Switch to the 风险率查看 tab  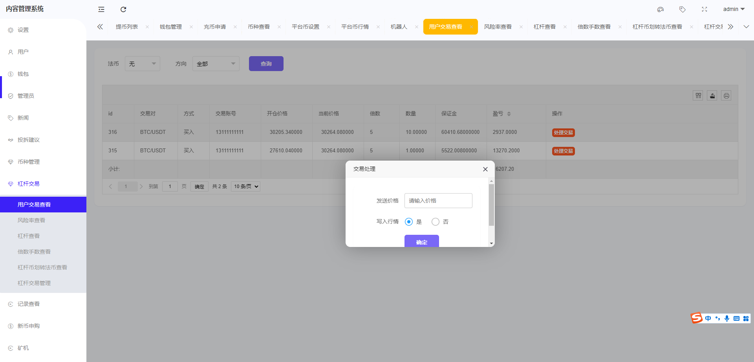[x=498, y=27]
